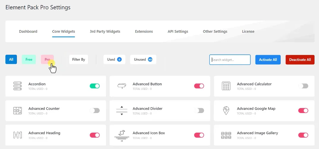The width and height of the screenshot is (319, 149).
Task: Toggle the Advanced Heading switch
Action: pyautogui.click(x=95, y=135)
